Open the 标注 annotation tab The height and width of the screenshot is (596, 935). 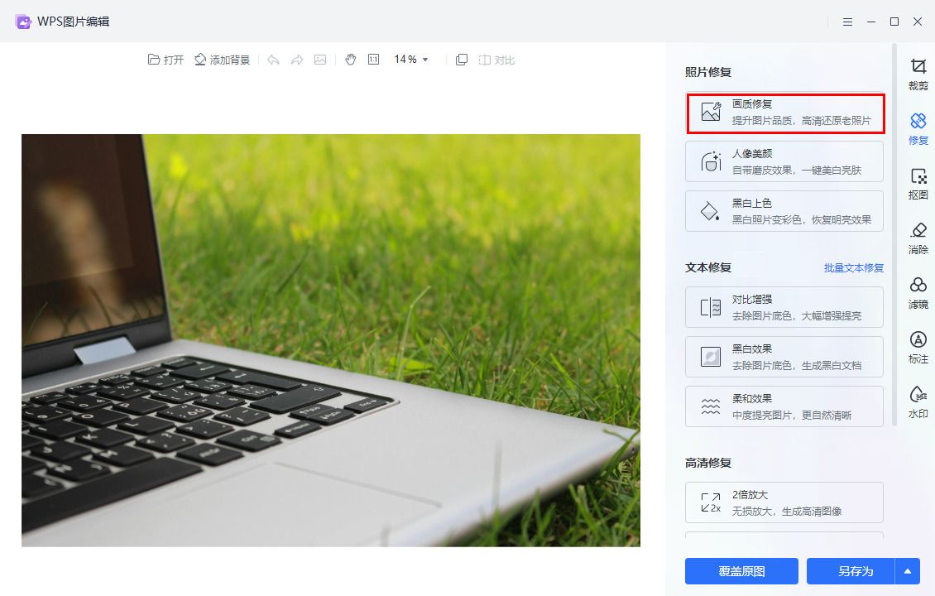tap(918, 348)
